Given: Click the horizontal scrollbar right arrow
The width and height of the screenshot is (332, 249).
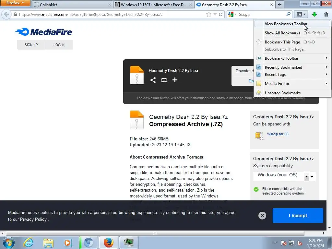Looking at the screenshot, I should click(x=324, y=233).
